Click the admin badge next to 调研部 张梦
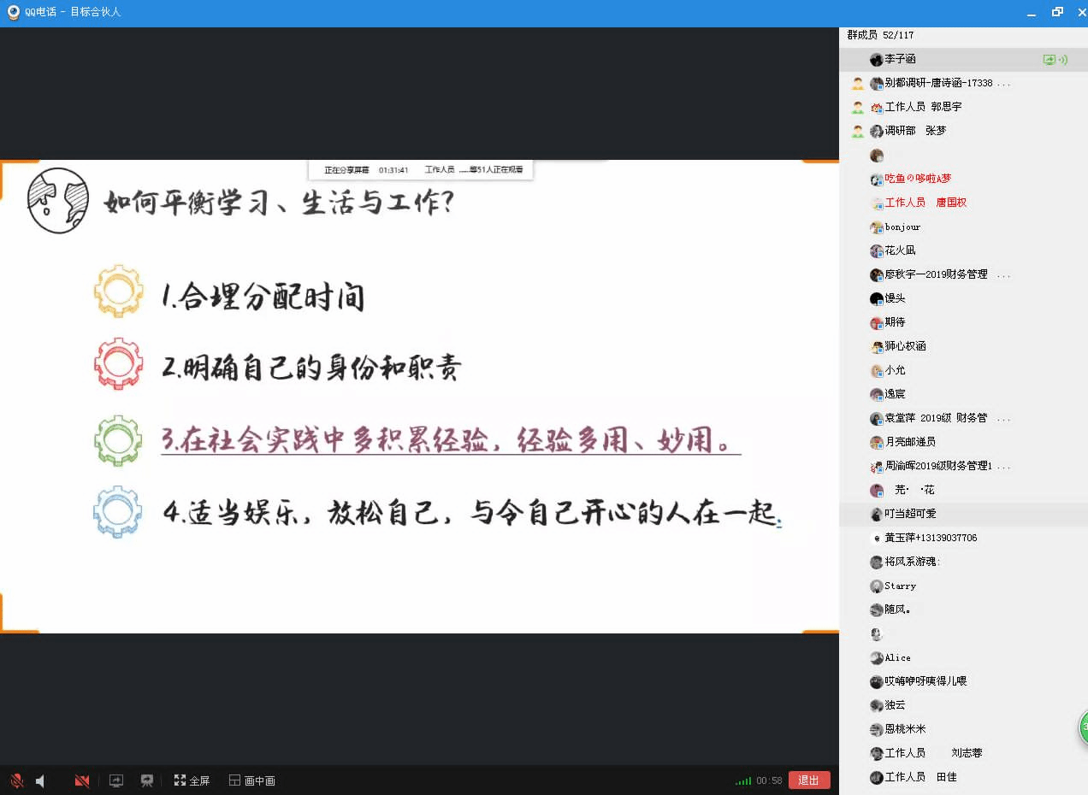Viewport: 1088px width, 795px height. 857,131
